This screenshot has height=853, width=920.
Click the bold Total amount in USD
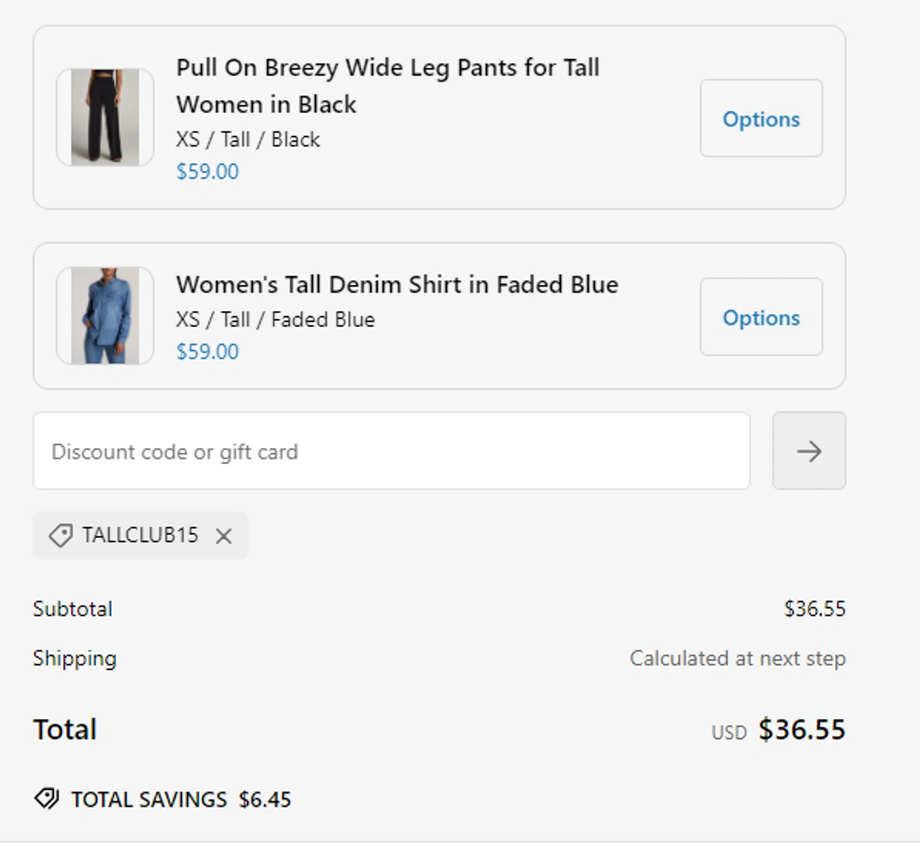coord(802,729)
